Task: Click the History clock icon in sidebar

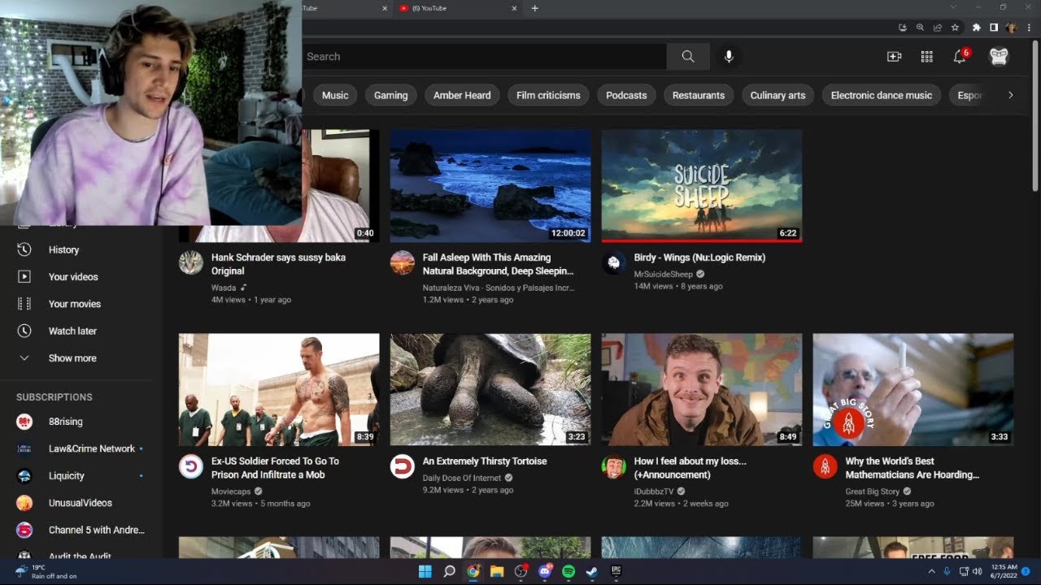Action: [24, 249]
